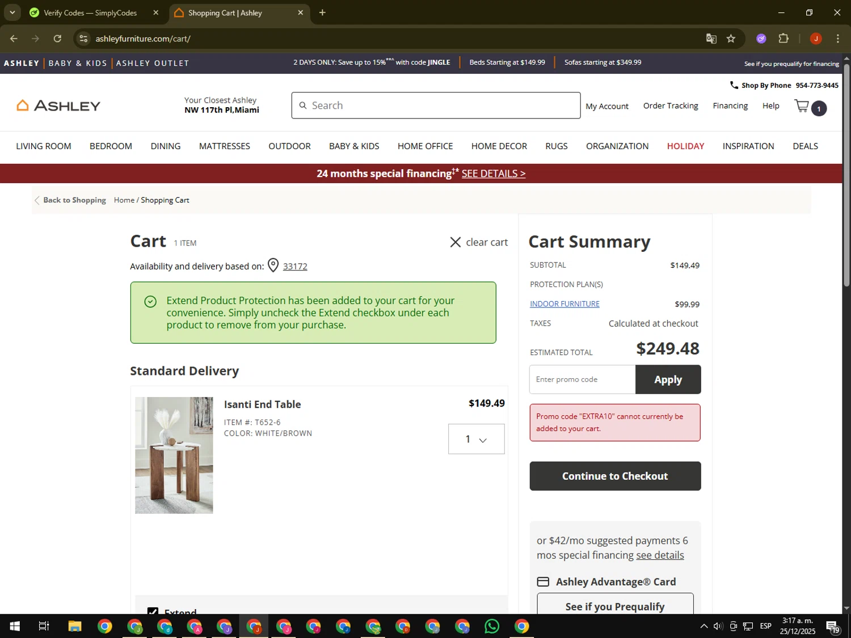851x638 pixels.
Task: Open the Chrome tab search dropdown arrow
Action: pyautogui.click(x=12, y=12)
